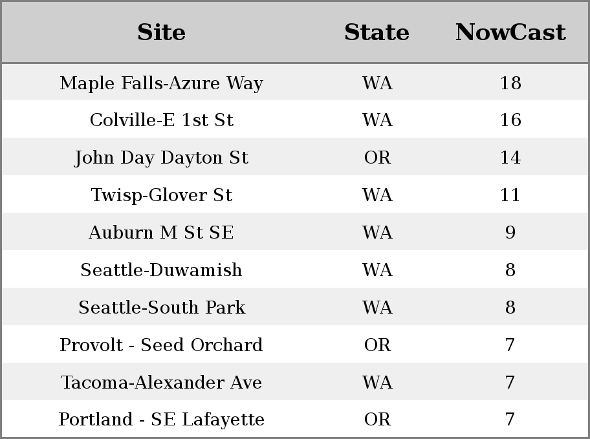Click the NowCast column header

[x=510, y=32]
